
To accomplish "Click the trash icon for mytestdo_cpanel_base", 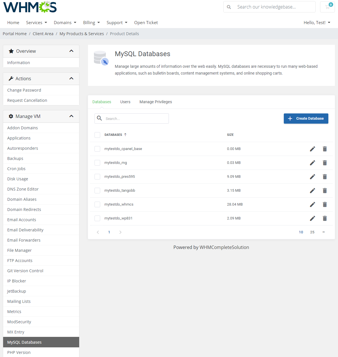I will coord(325,149).
